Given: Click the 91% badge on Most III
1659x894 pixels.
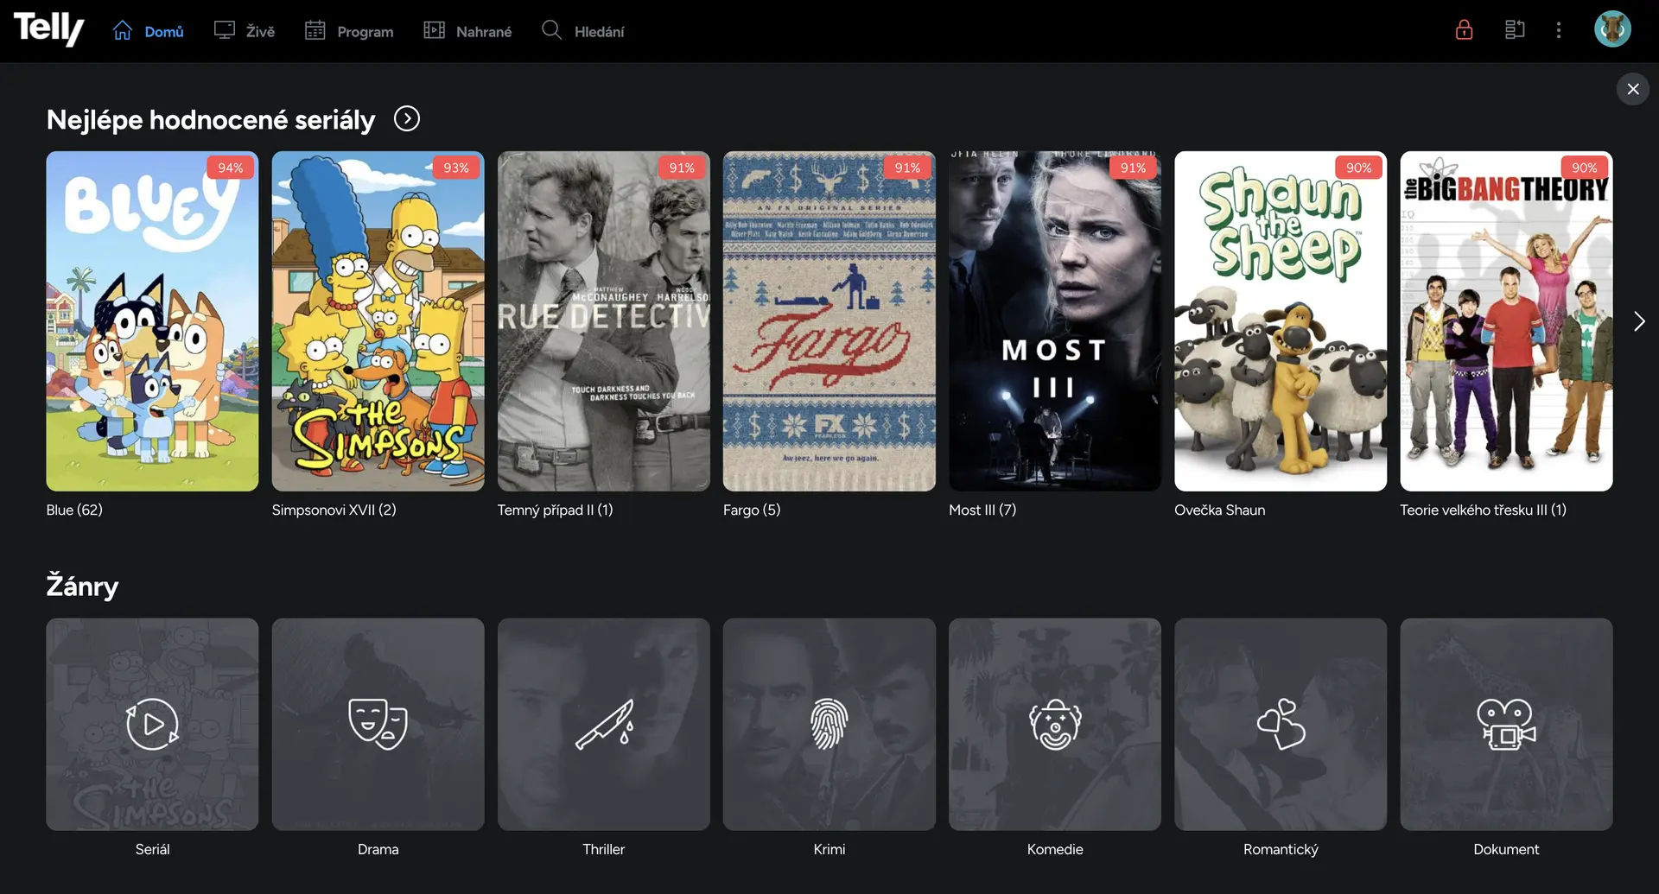Looking at the screenshot, I should tap(1133, 168).
